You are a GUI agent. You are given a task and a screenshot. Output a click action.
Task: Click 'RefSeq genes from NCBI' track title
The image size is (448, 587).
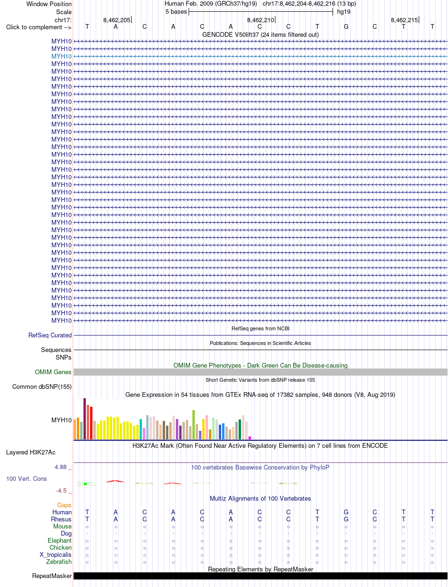pos(260,328)
